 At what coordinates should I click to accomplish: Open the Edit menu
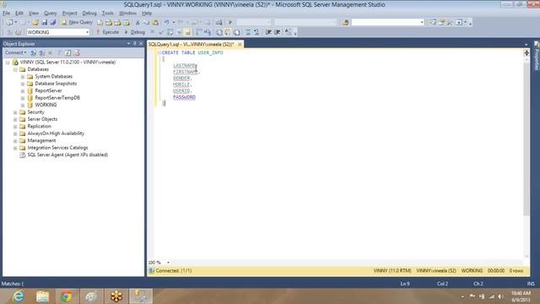click(19, 14)
